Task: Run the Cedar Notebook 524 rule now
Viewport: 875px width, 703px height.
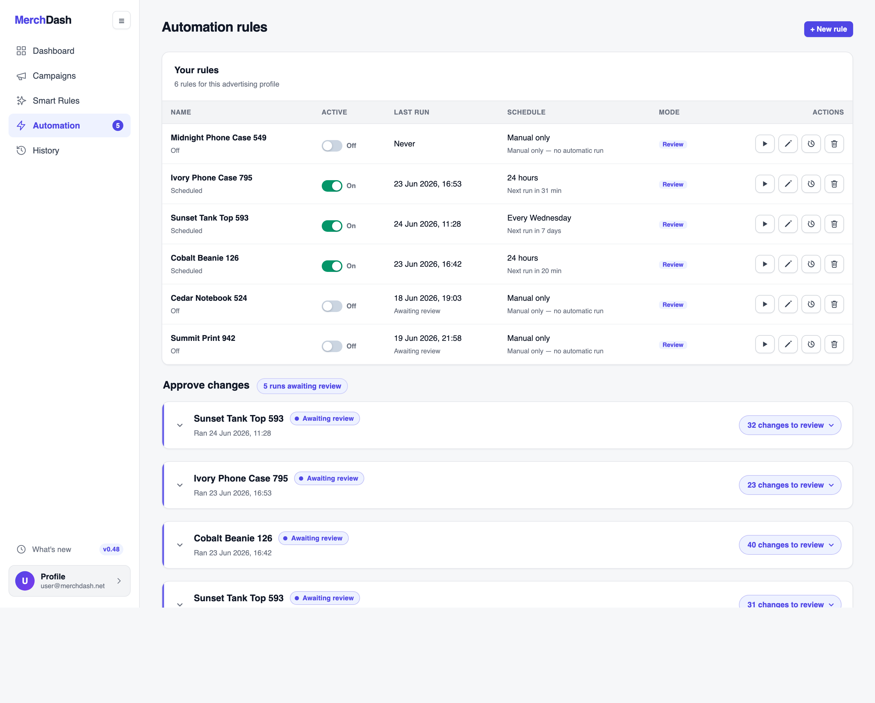Action: [765, 304]
